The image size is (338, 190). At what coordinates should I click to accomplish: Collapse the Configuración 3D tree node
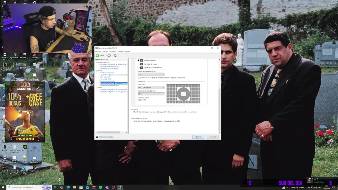[97, 62]
